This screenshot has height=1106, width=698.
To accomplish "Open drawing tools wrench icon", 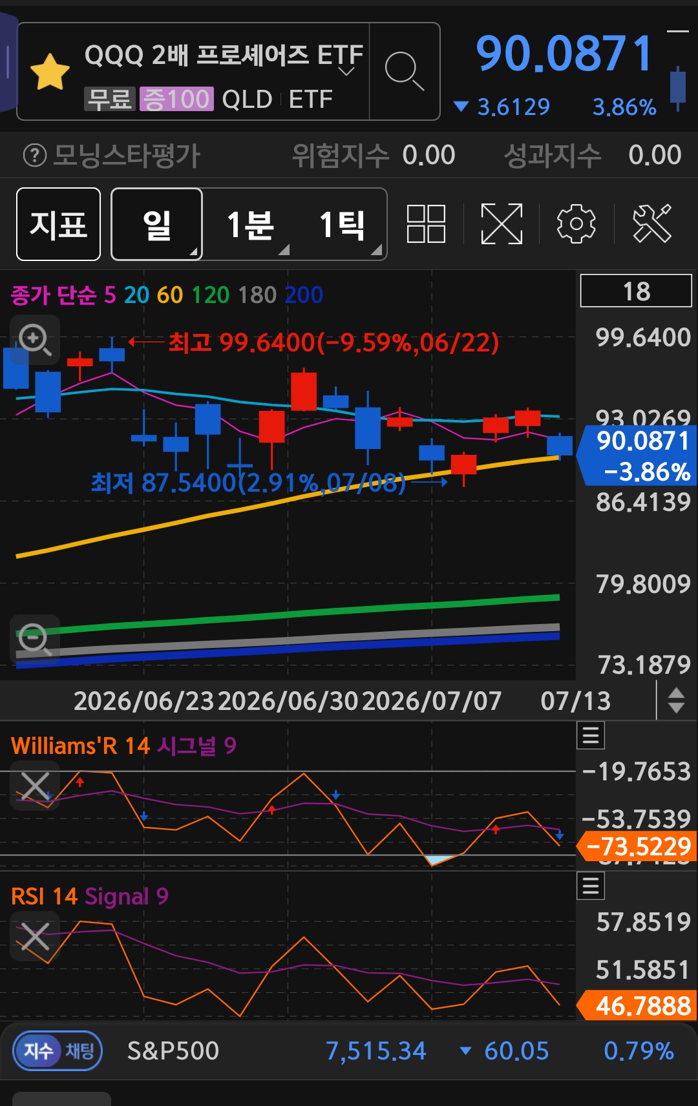I will (x=652, y=224).
